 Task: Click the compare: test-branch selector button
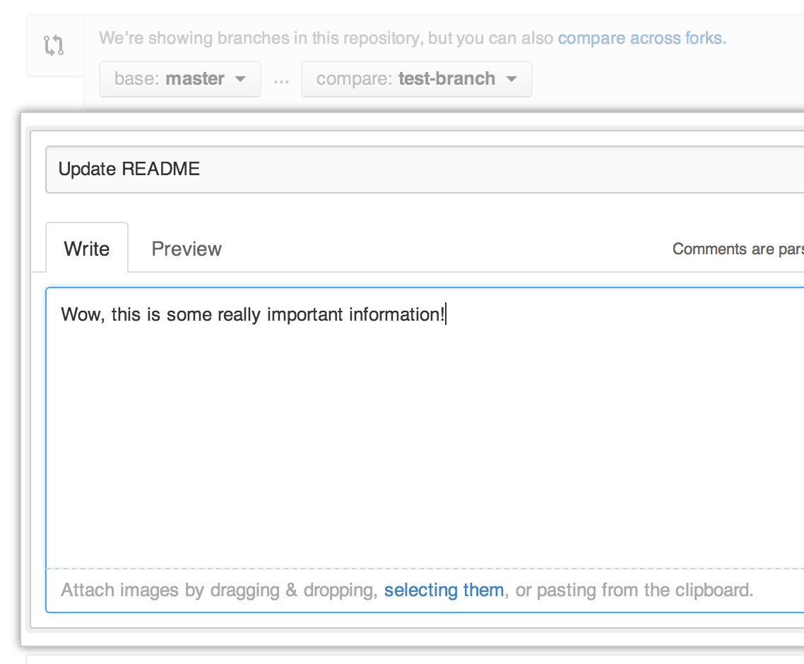417,79
